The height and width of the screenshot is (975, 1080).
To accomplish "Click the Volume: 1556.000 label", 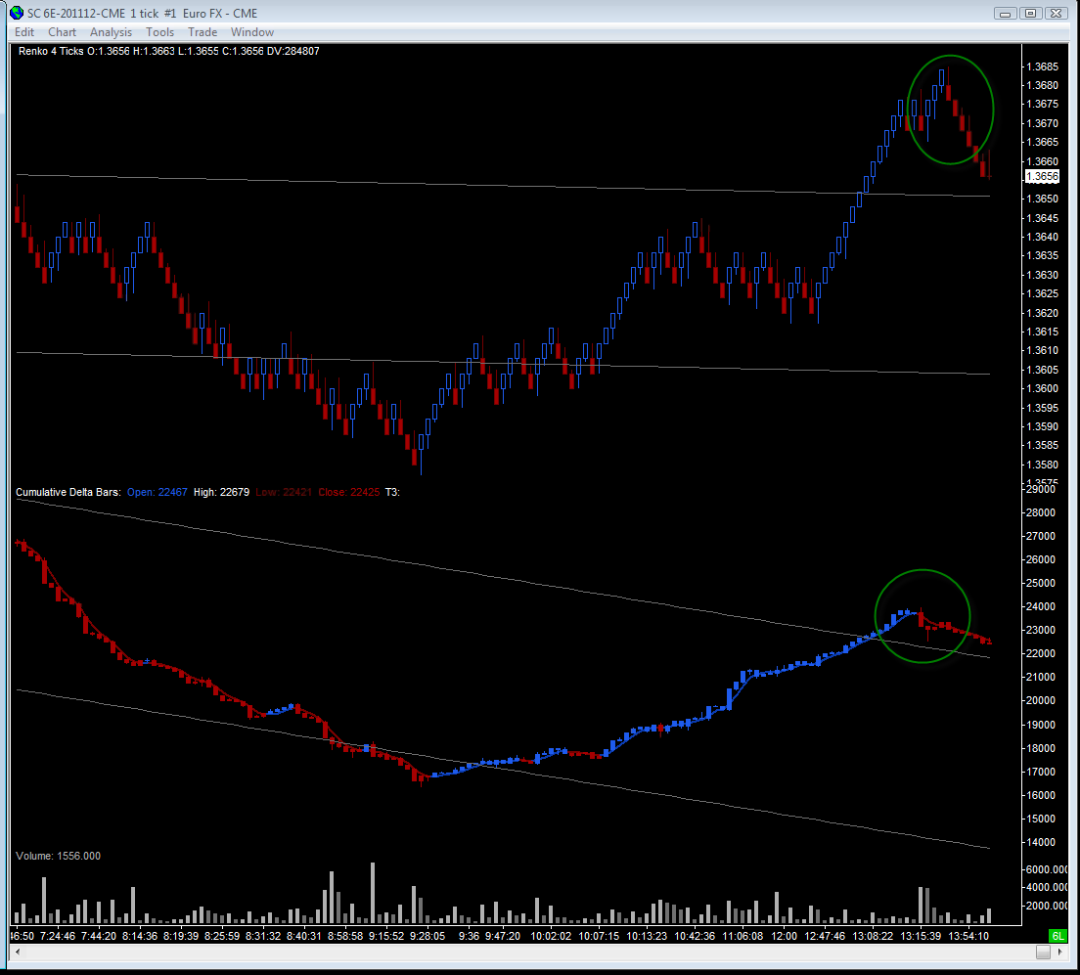I will pyautogui.click(x=58, y=856).
